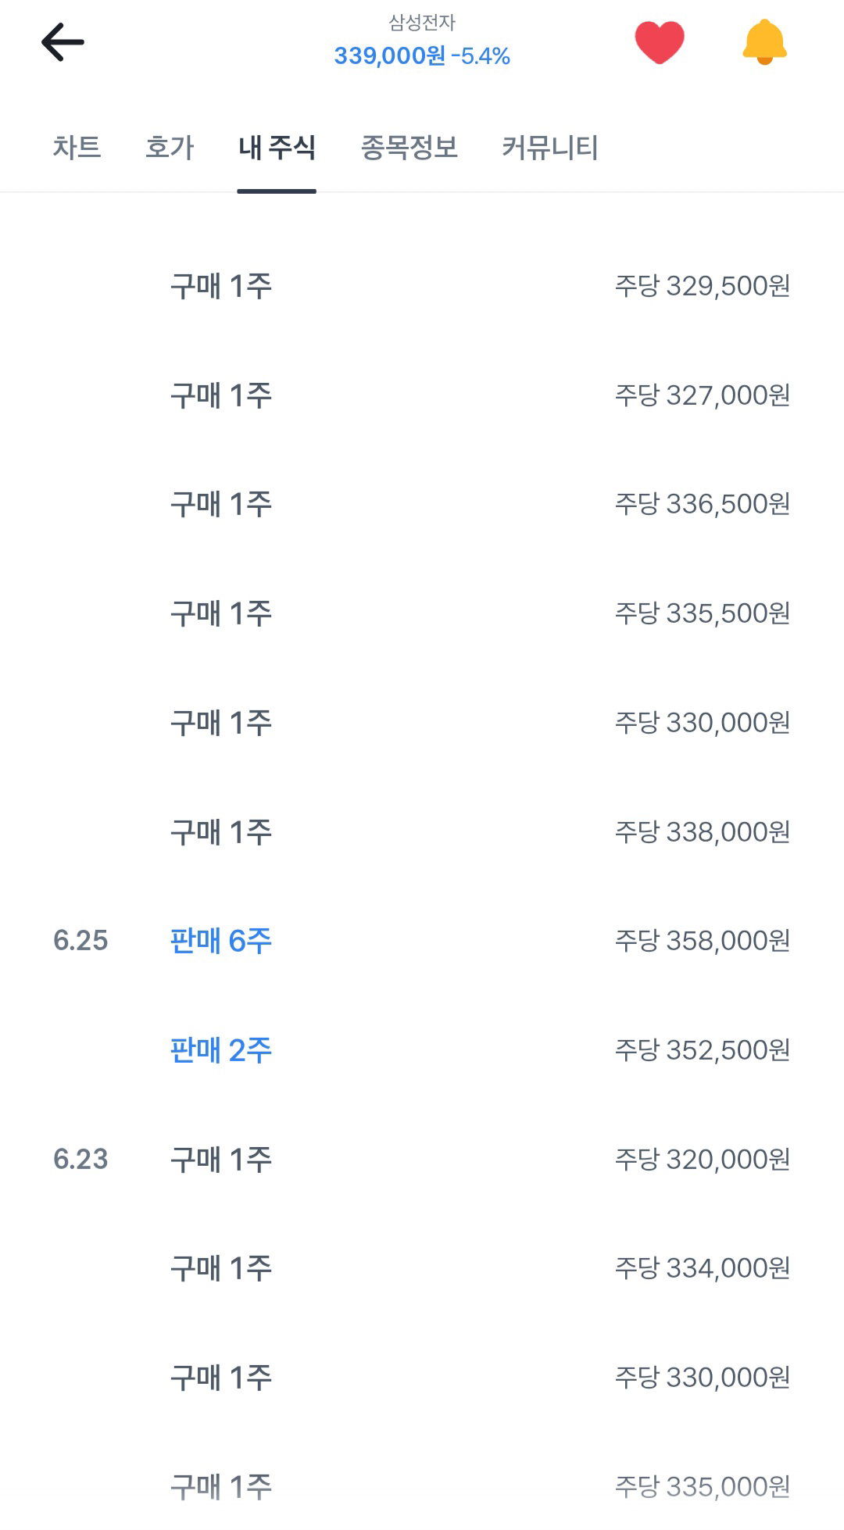This screenshot has width=844, height=1530.
Task: Open the 판매 6주 transaction on 6.25
Action: [422, 941]
